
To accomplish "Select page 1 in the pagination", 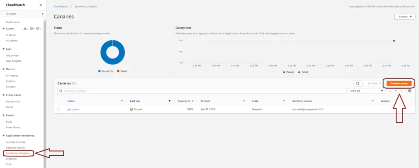I will click(396, 91).
